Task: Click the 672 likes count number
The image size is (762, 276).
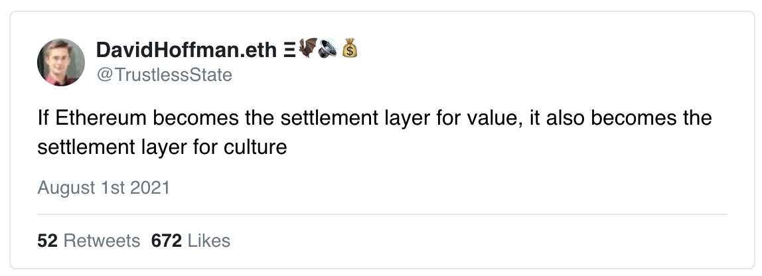Action: point(167,240)
